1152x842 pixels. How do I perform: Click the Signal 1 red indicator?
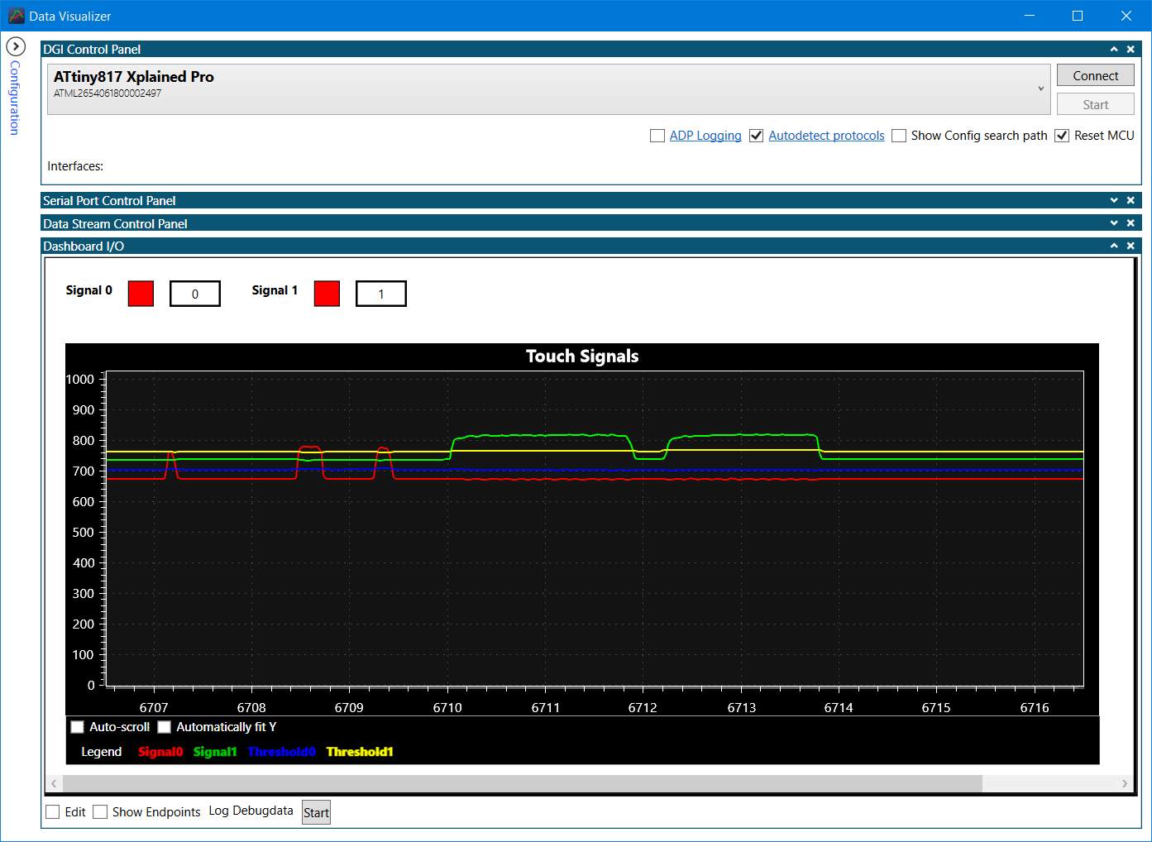click(327, 294)
